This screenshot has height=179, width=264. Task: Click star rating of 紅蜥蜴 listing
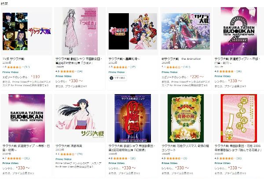click(x=121, y=158)
